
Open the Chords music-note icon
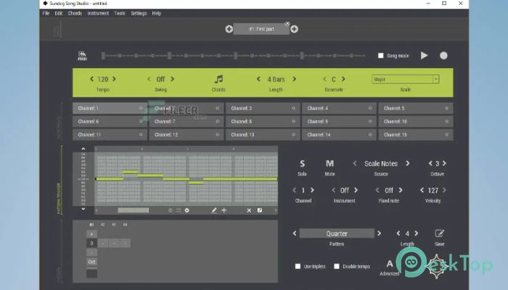point(218,79)
